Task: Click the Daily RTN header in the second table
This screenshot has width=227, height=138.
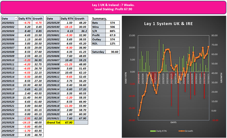Action: [67, 19]
